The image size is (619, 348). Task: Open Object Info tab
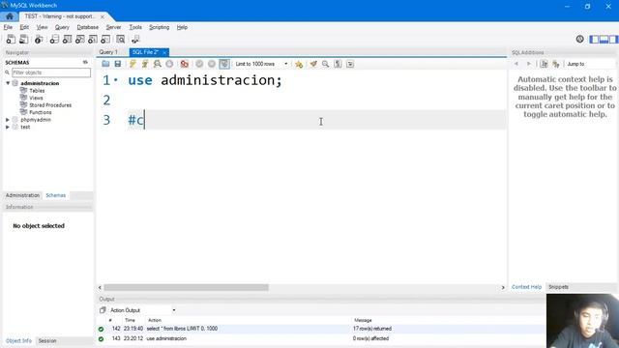coord(18,340)
